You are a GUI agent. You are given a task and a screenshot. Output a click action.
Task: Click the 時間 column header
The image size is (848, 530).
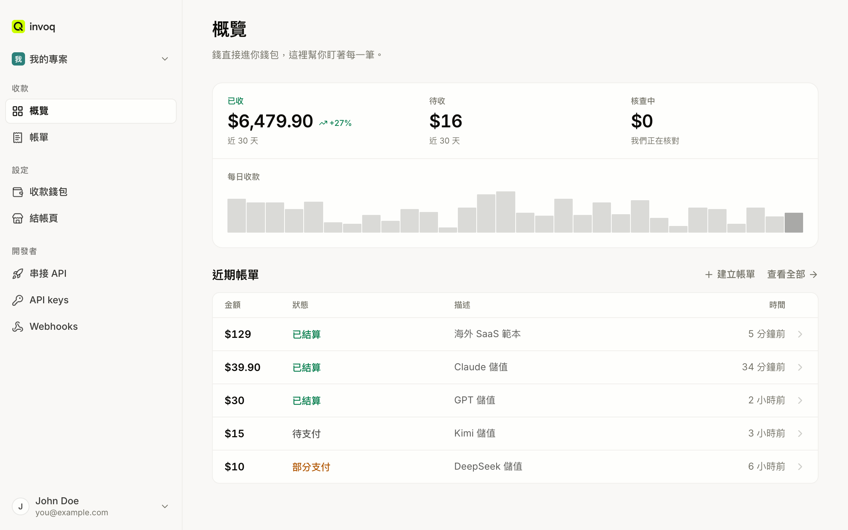coord(777,305)
